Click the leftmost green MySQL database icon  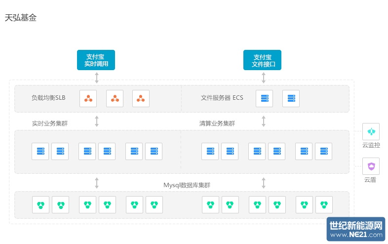tap(40, 204)
